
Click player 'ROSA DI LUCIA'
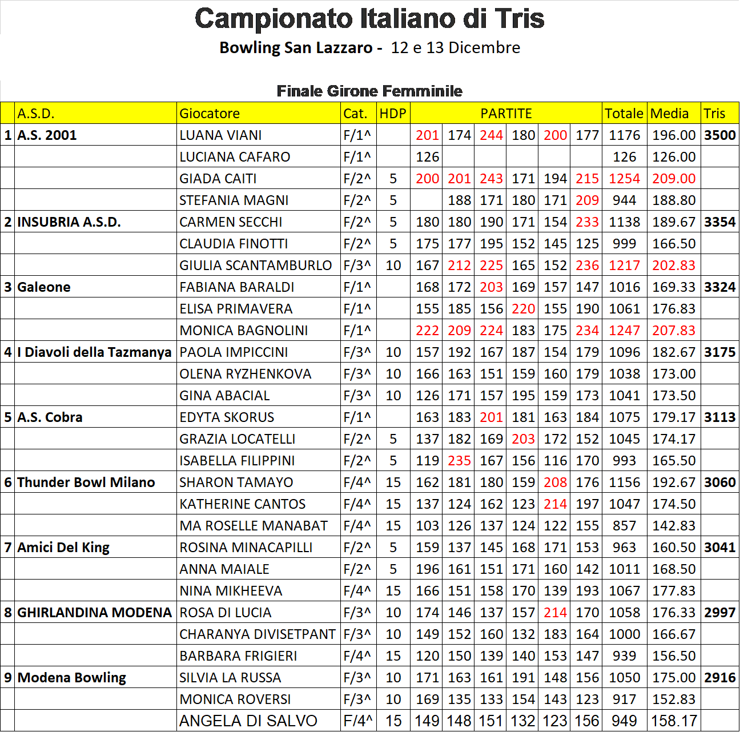[226, 612]
